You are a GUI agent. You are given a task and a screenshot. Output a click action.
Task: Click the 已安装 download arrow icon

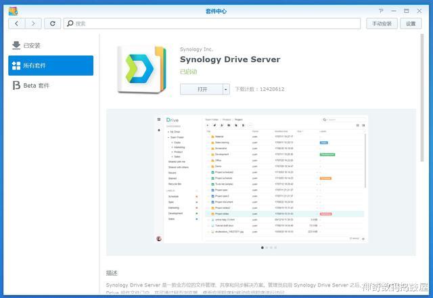pos(16,45)
